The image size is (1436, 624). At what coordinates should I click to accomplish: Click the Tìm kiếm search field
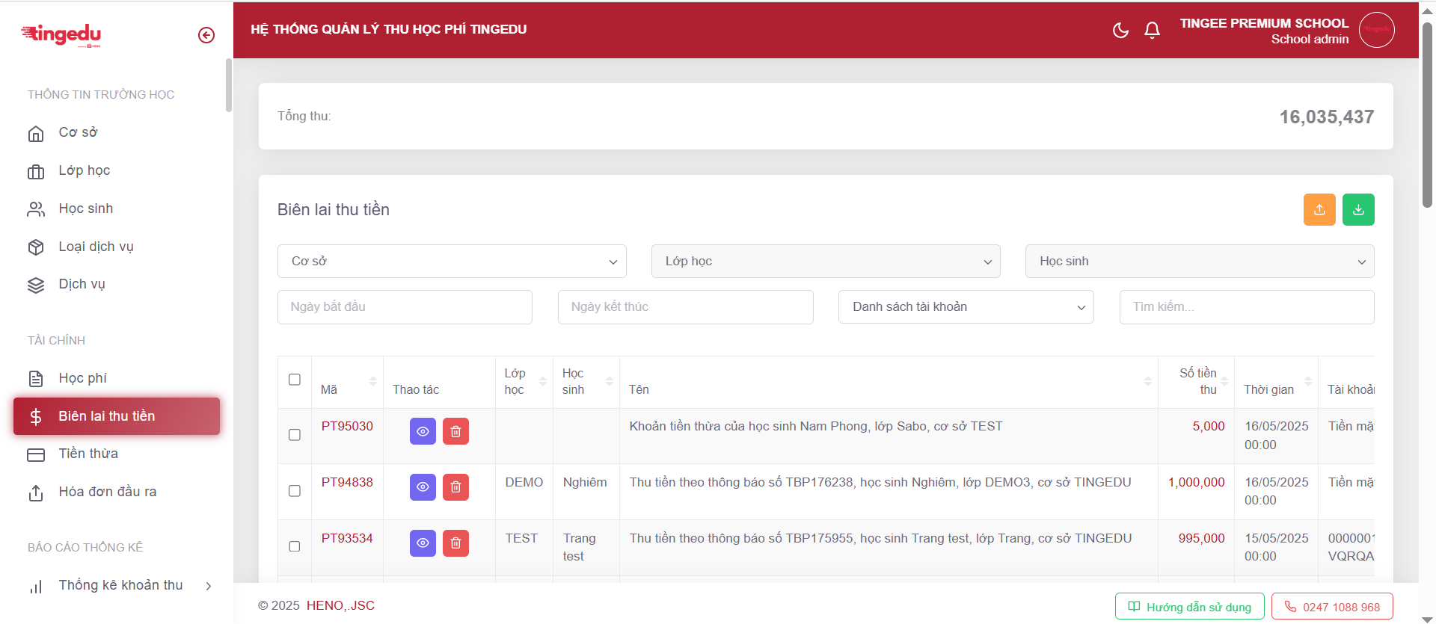tap(1246, 307)
